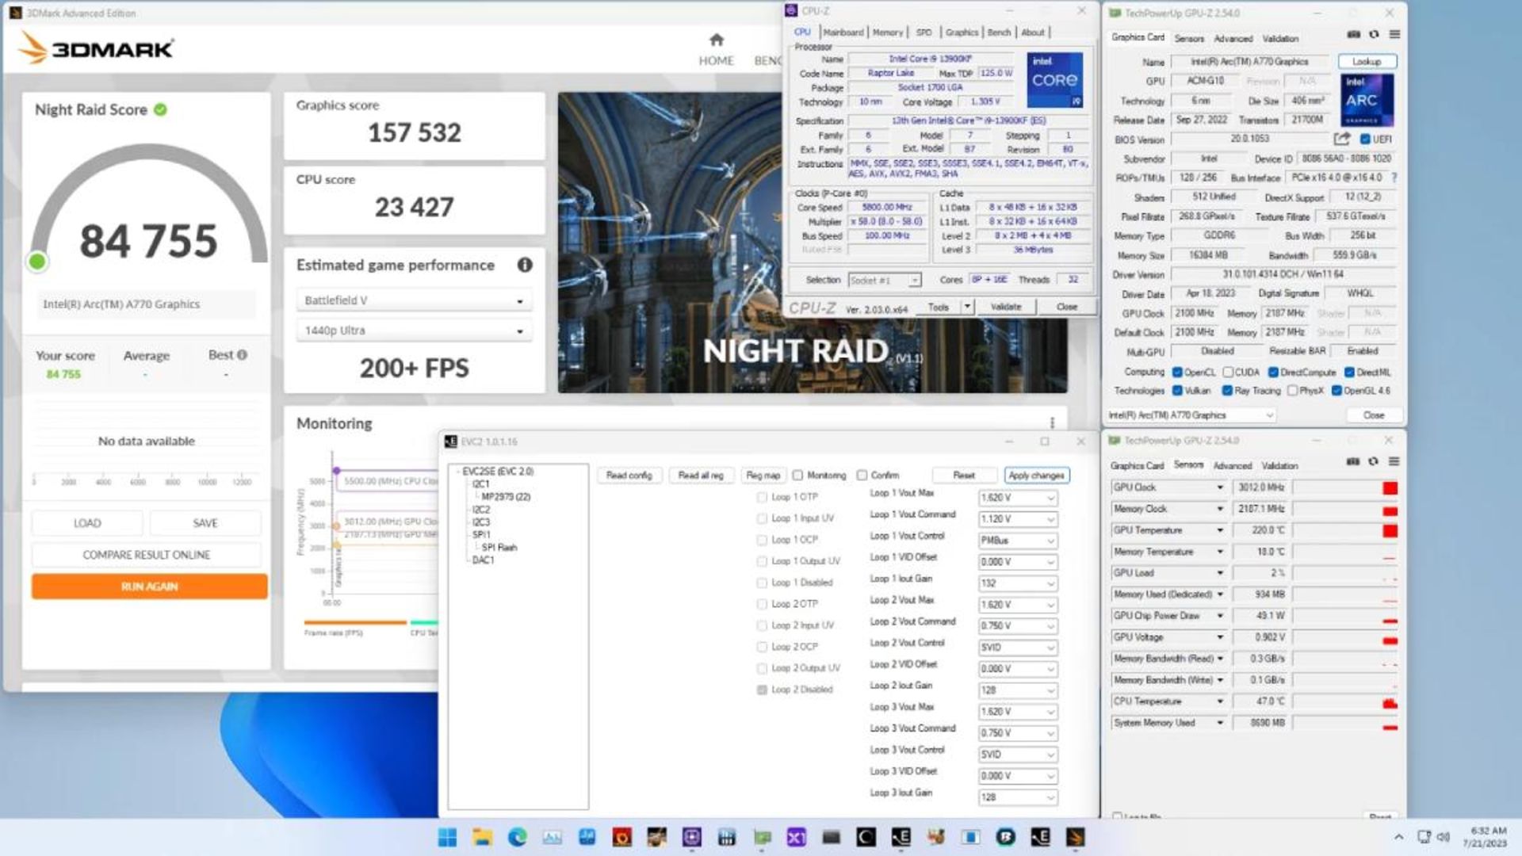Click monitoring chart purple time marker

[336, 471]
